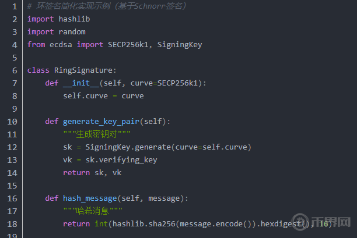Click 'hashlib.sha256' in the return statement
This screenshot has width=357, height=238.
[x=148, y=224]
